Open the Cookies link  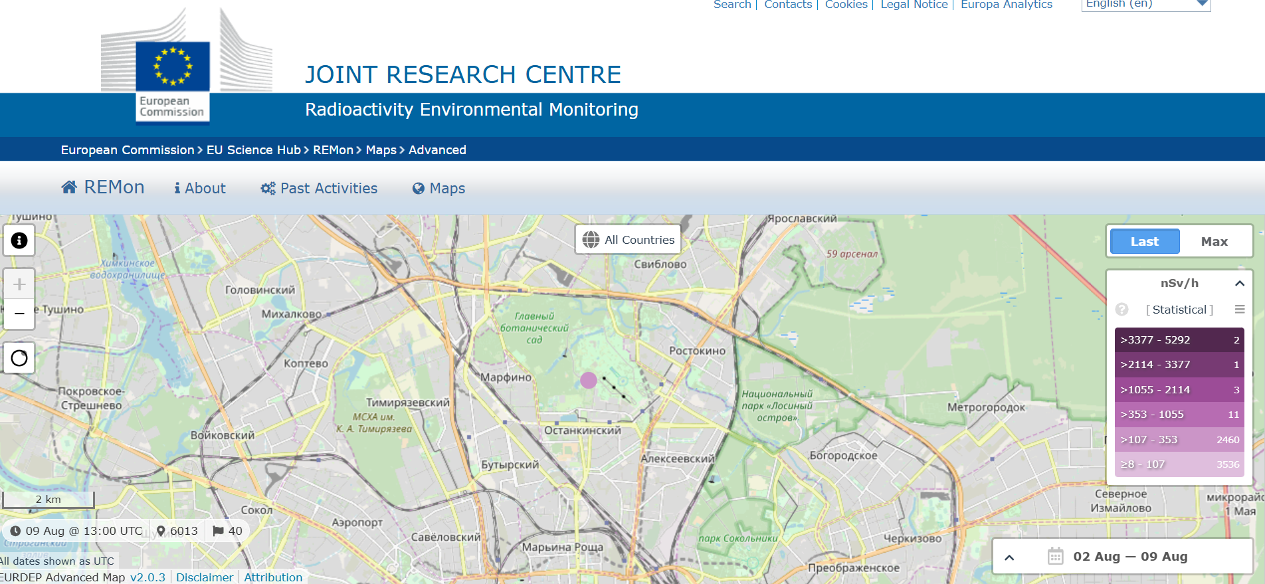coord(846,5)
